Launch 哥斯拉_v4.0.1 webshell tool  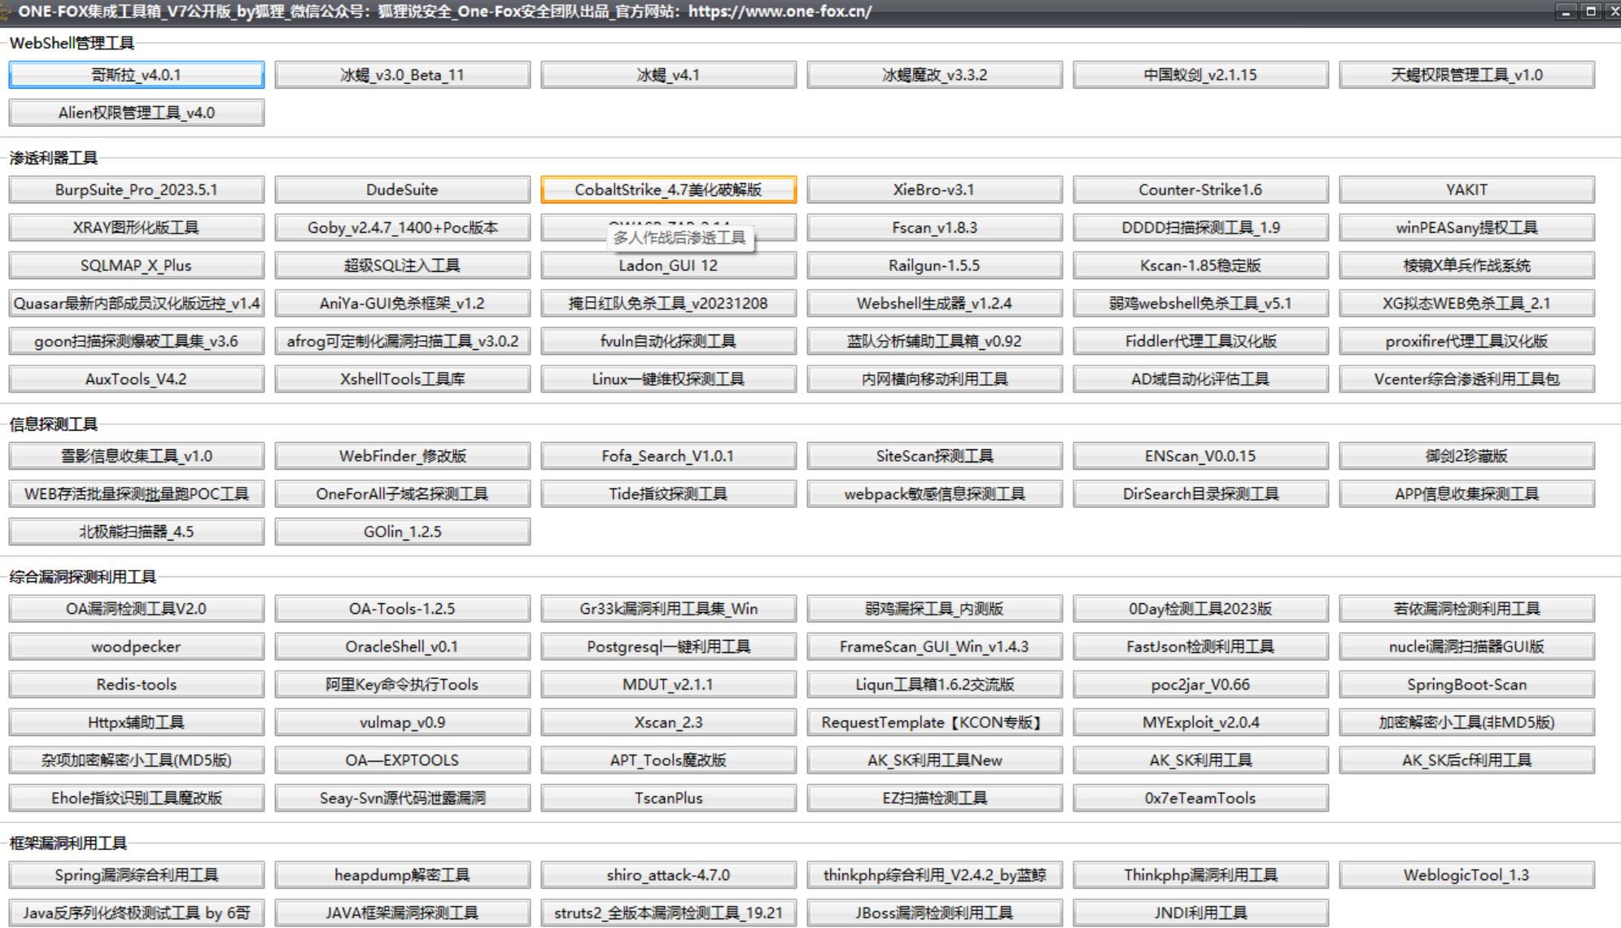[x=136, y=75]
